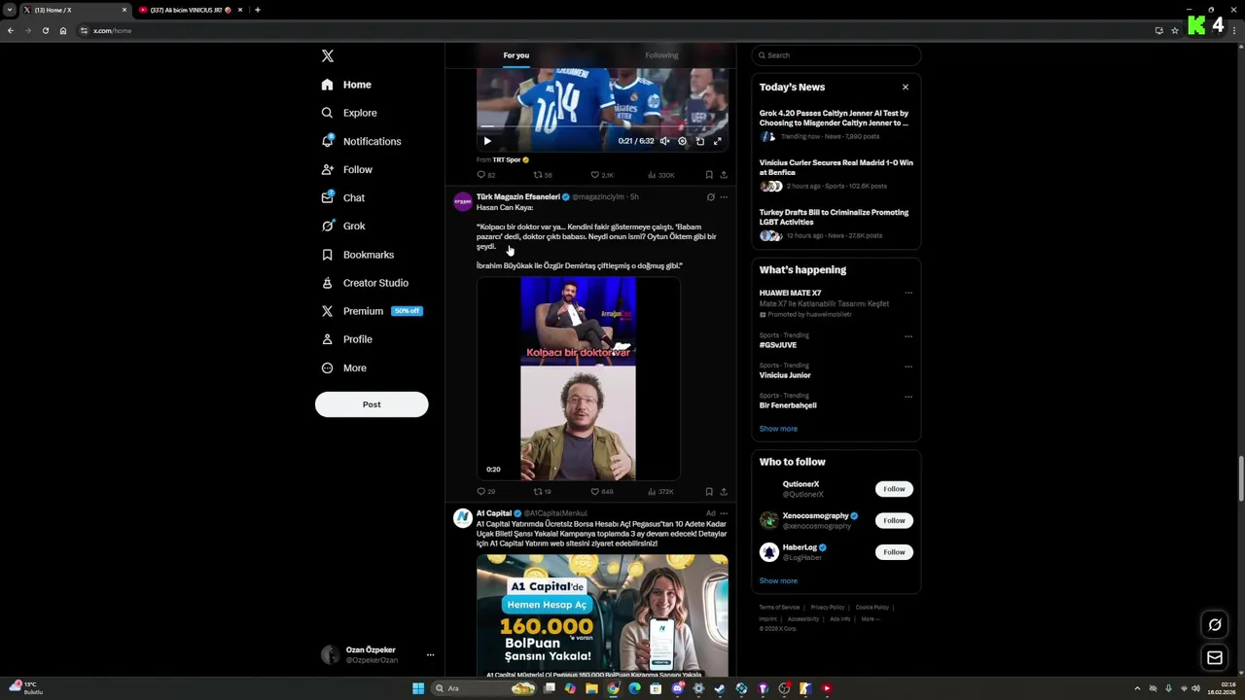1245x700 pixels.
Task: Open more options for Bir Fenerbahçeli trend
Action: coord(908,397)
